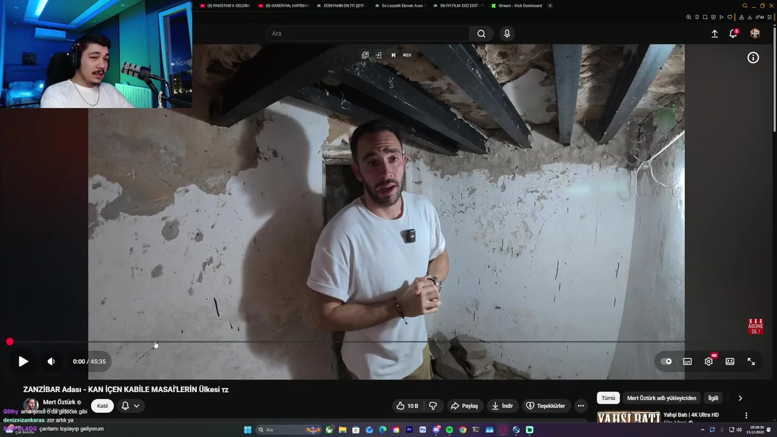
Task: Dislike the video
Action: click(433, 405)
